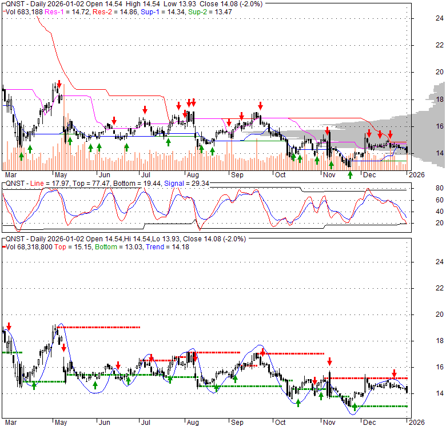Screen dimensions: 446x426
Task: Click the 'Aug' month label under top chart
Action: tap(193, 175)
